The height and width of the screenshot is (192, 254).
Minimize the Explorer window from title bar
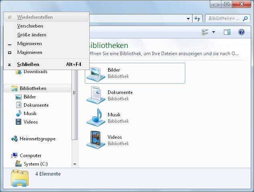pos(215,4)
